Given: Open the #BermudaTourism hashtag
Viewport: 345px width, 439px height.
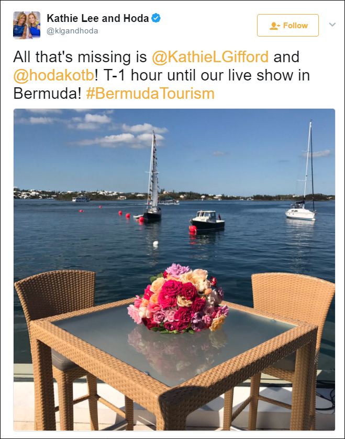Looking at the screenshot, I should [150, 93].
